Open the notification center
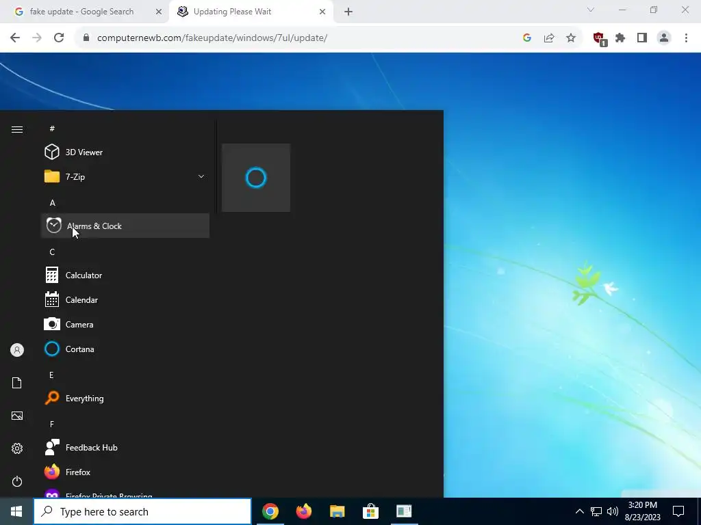 click(678, 511)
